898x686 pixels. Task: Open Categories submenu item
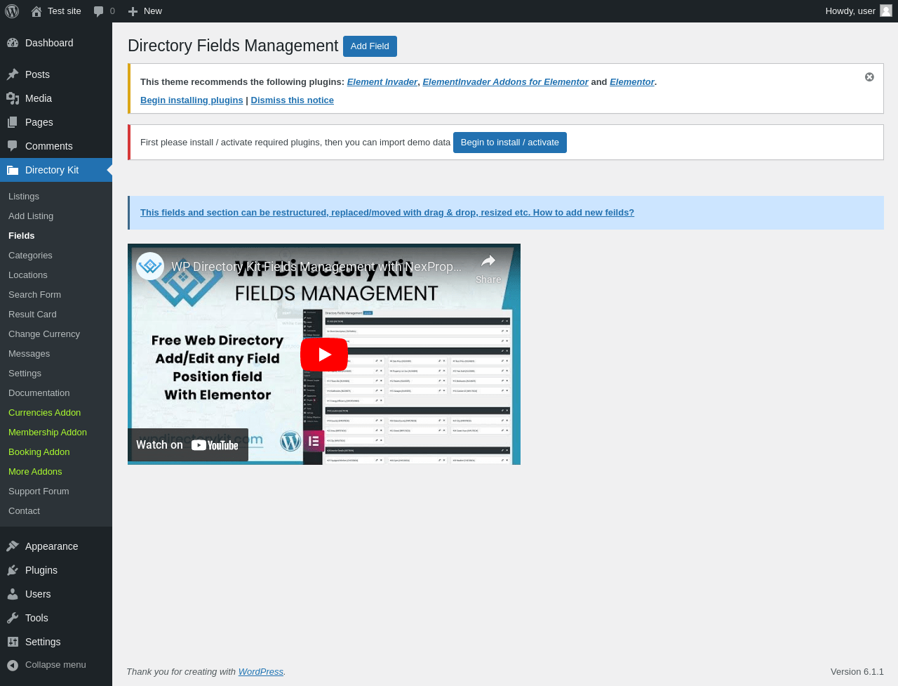(30, 256)
